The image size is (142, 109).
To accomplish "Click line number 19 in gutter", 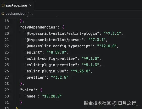I will (x=7, y=27).
